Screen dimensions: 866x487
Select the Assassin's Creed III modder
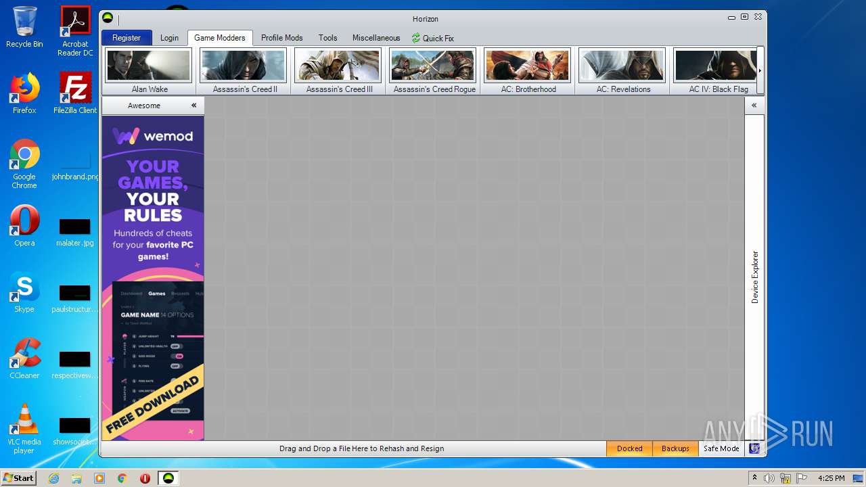pyautogui.click(x=339, y=71)
